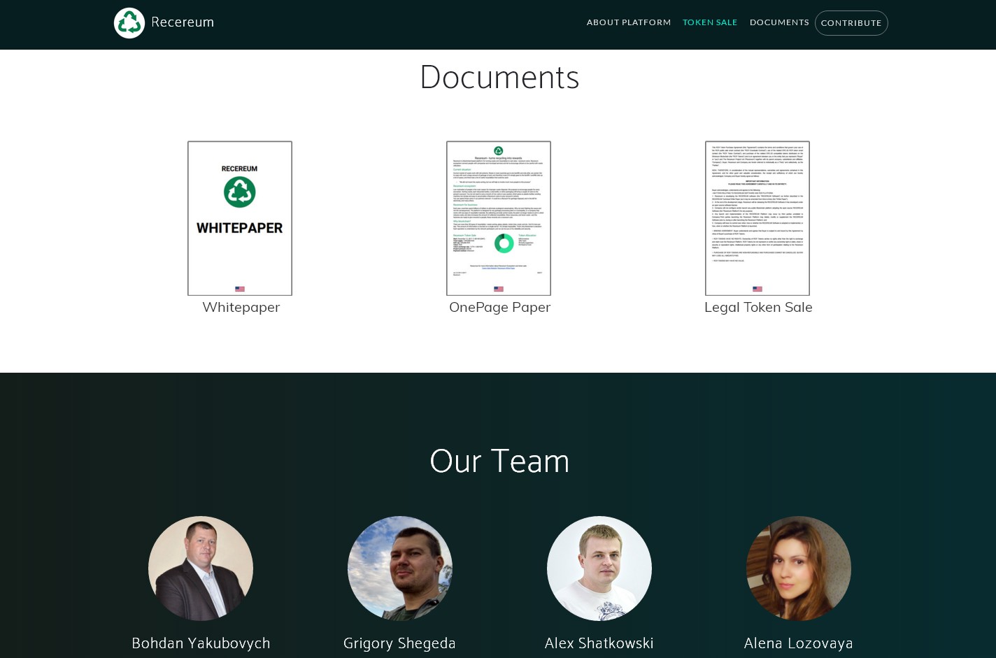996x658 pixels.
Task: Click Alex Shatkowski's profile photo
Action: pos(599,568)
